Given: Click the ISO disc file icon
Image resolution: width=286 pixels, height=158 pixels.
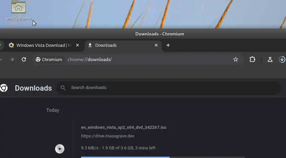Looking at the screenshot, I should coord(60,149).
